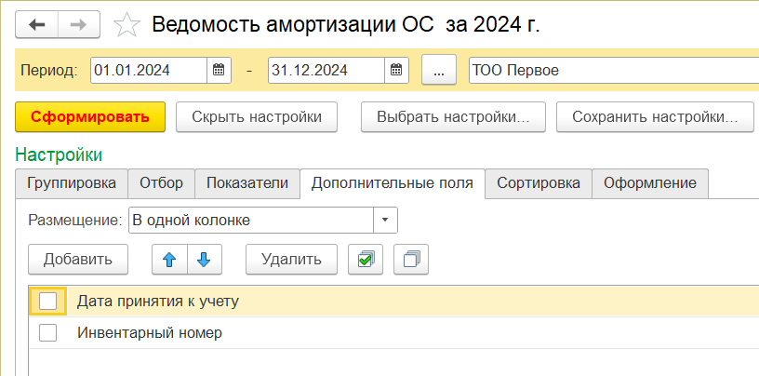Move selected field down with blue arrow
The image size is (759, 376).
[205, 260]
